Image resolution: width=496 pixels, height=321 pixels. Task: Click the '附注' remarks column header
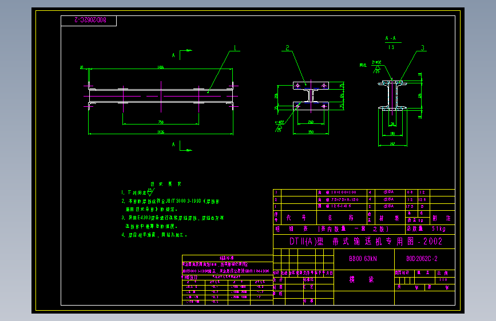point(442,218)
